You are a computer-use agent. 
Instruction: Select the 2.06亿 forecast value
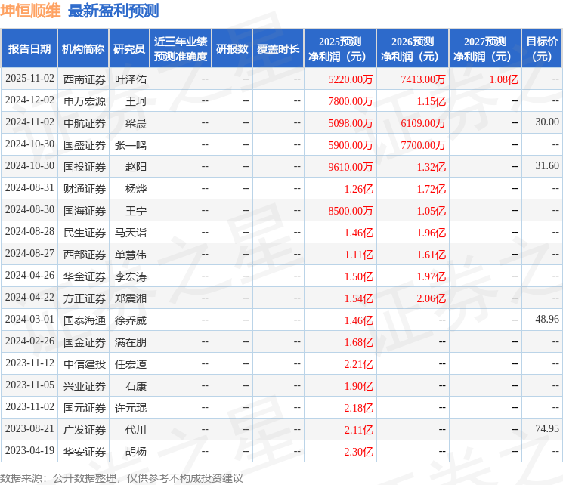tap(432, 298)
